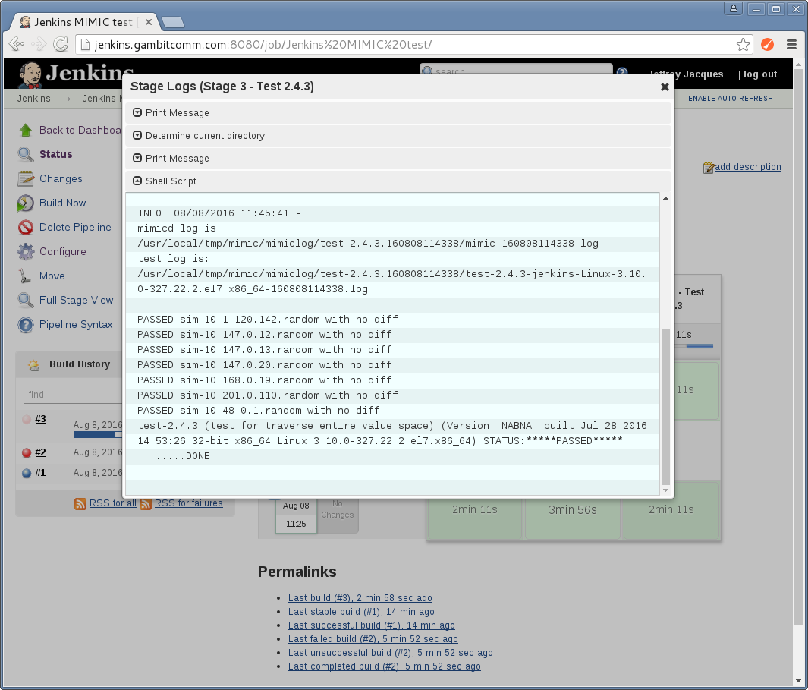Select the Jenkins MIMIC test tab
Viewport: 808px width, 690px height.
83,22
